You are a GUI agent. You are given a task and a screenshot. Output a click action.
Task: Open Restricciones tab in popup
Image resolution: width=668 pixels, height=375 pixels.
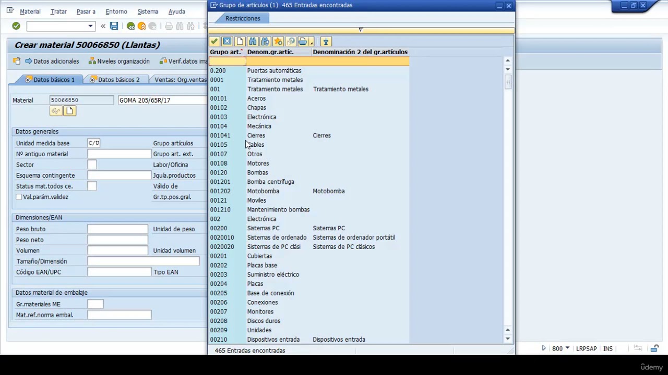[x=243, y=18]
